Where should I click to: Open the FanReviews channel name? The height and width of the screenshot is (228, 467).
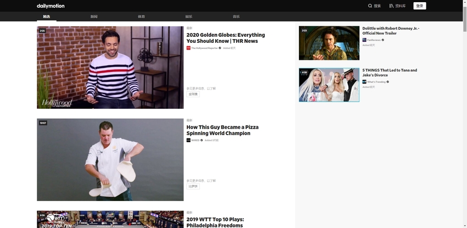point(374,40)
